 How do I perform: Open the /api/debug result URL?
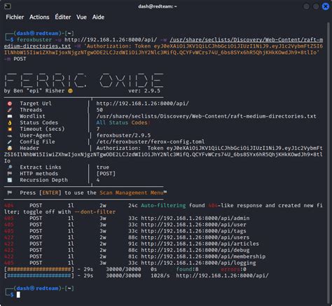pyautogui.click(x=195, y=250)
